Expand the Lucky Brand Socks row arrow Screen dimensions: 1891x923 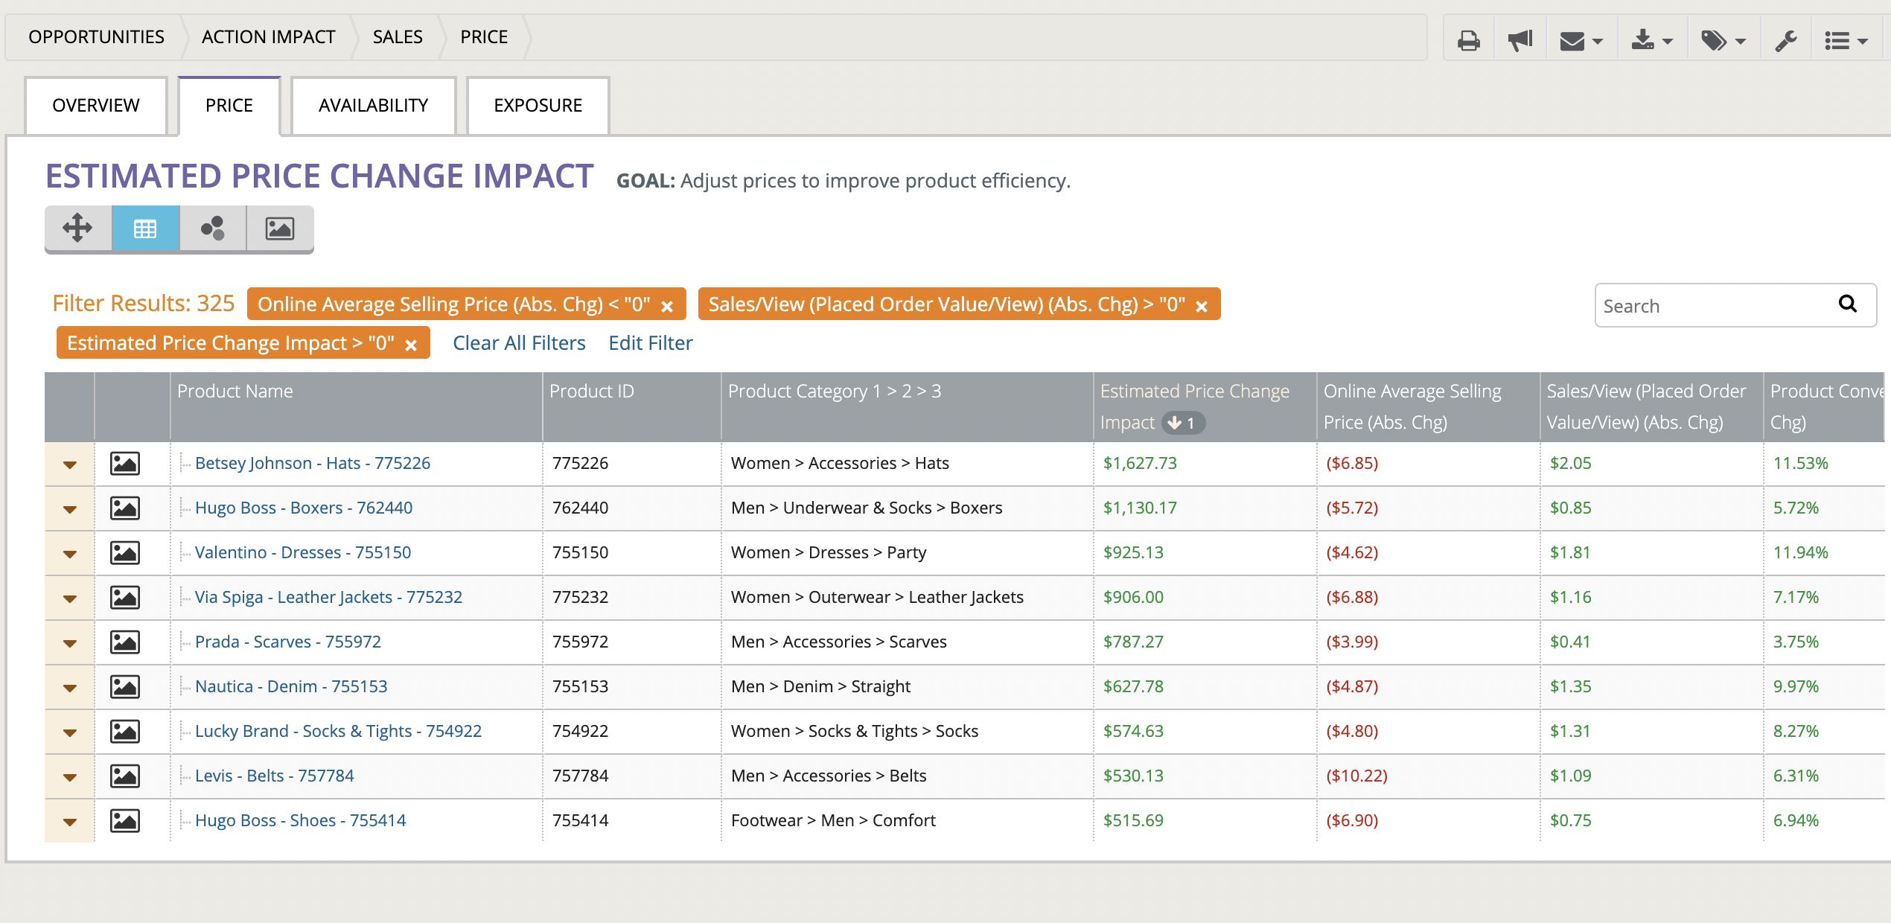tap(70, 732)
